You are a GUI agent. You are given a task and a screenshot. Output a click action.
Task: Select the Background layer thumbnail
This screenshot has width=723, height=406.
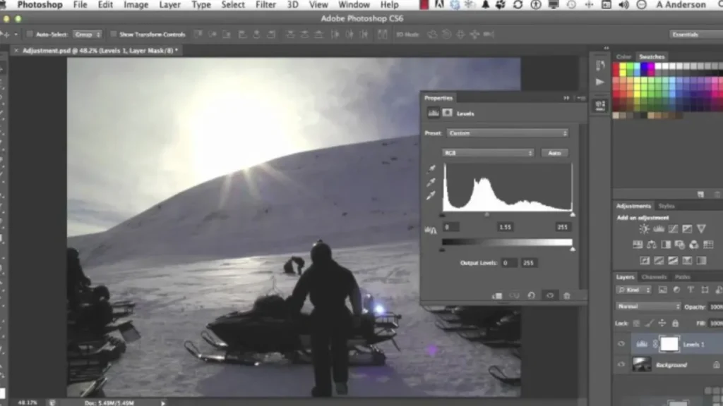point(641,364)
